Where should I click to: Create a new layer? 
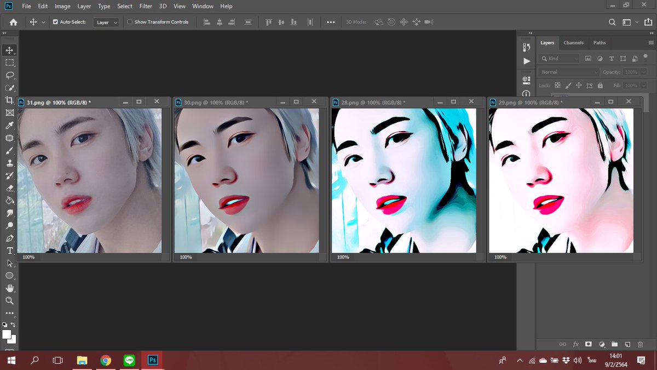tap(627, 344)
